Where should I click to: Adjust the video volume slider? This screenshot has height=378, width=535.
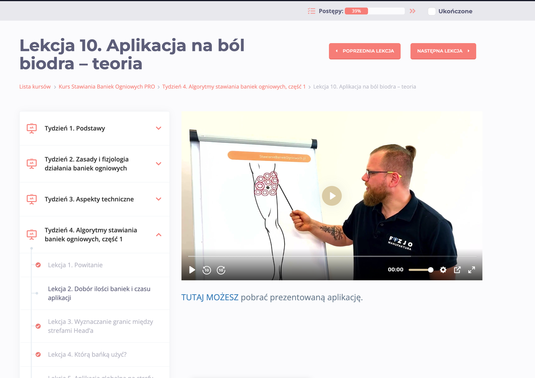pos(421,270)
